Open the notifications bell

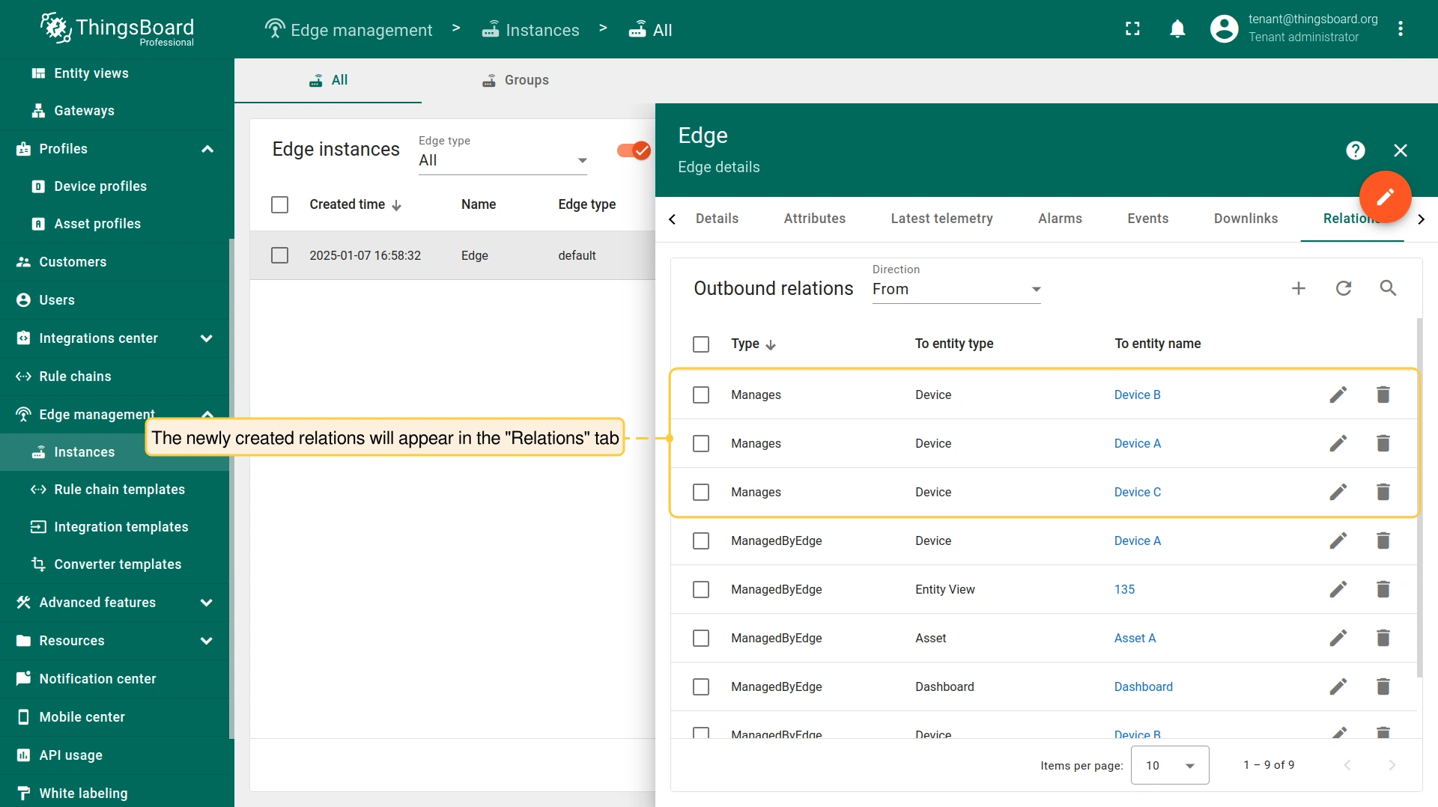point(1177,29)
